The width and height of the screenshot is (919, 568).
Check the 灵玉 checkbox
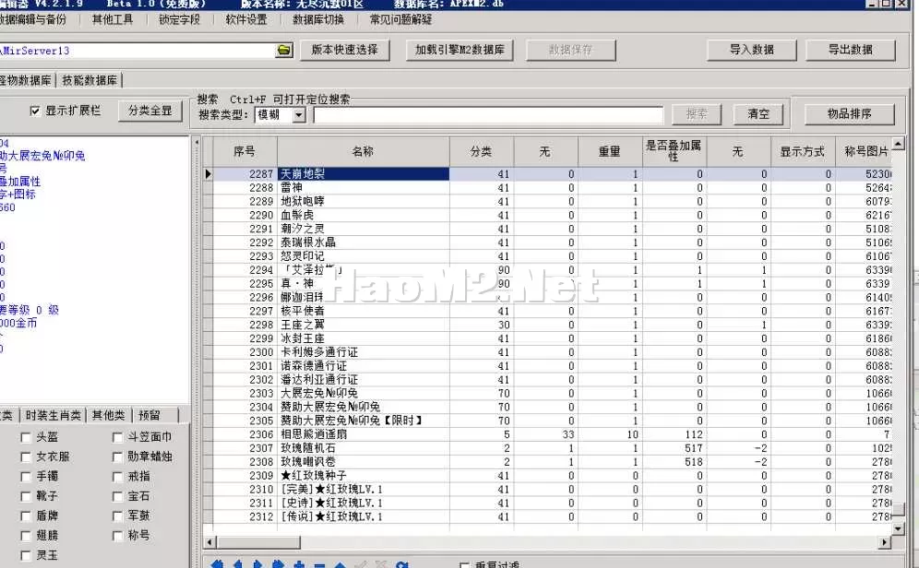click(25, 555)
